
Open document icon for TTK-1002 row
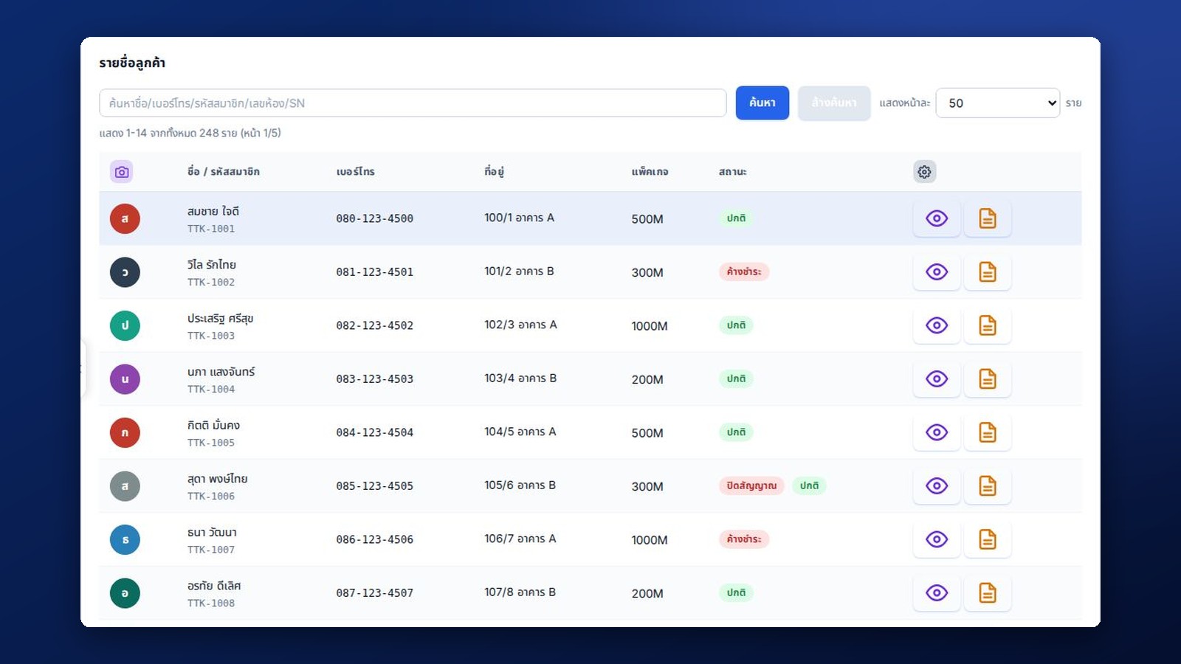988,272
